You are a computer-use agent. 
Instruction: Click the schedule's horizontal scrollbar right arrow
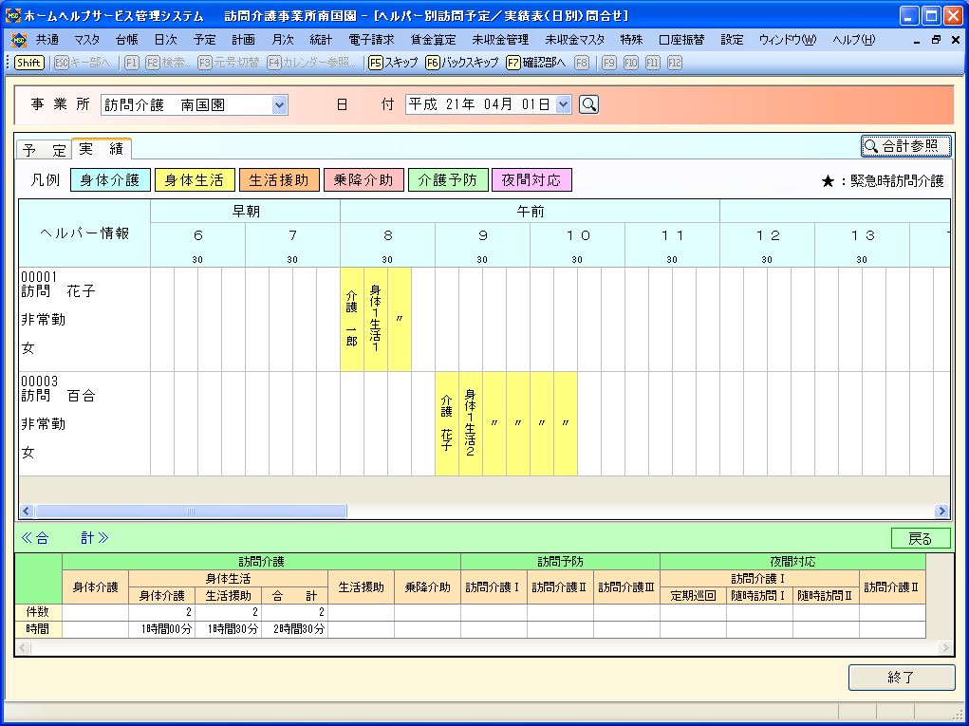click(x=941, y=512)
